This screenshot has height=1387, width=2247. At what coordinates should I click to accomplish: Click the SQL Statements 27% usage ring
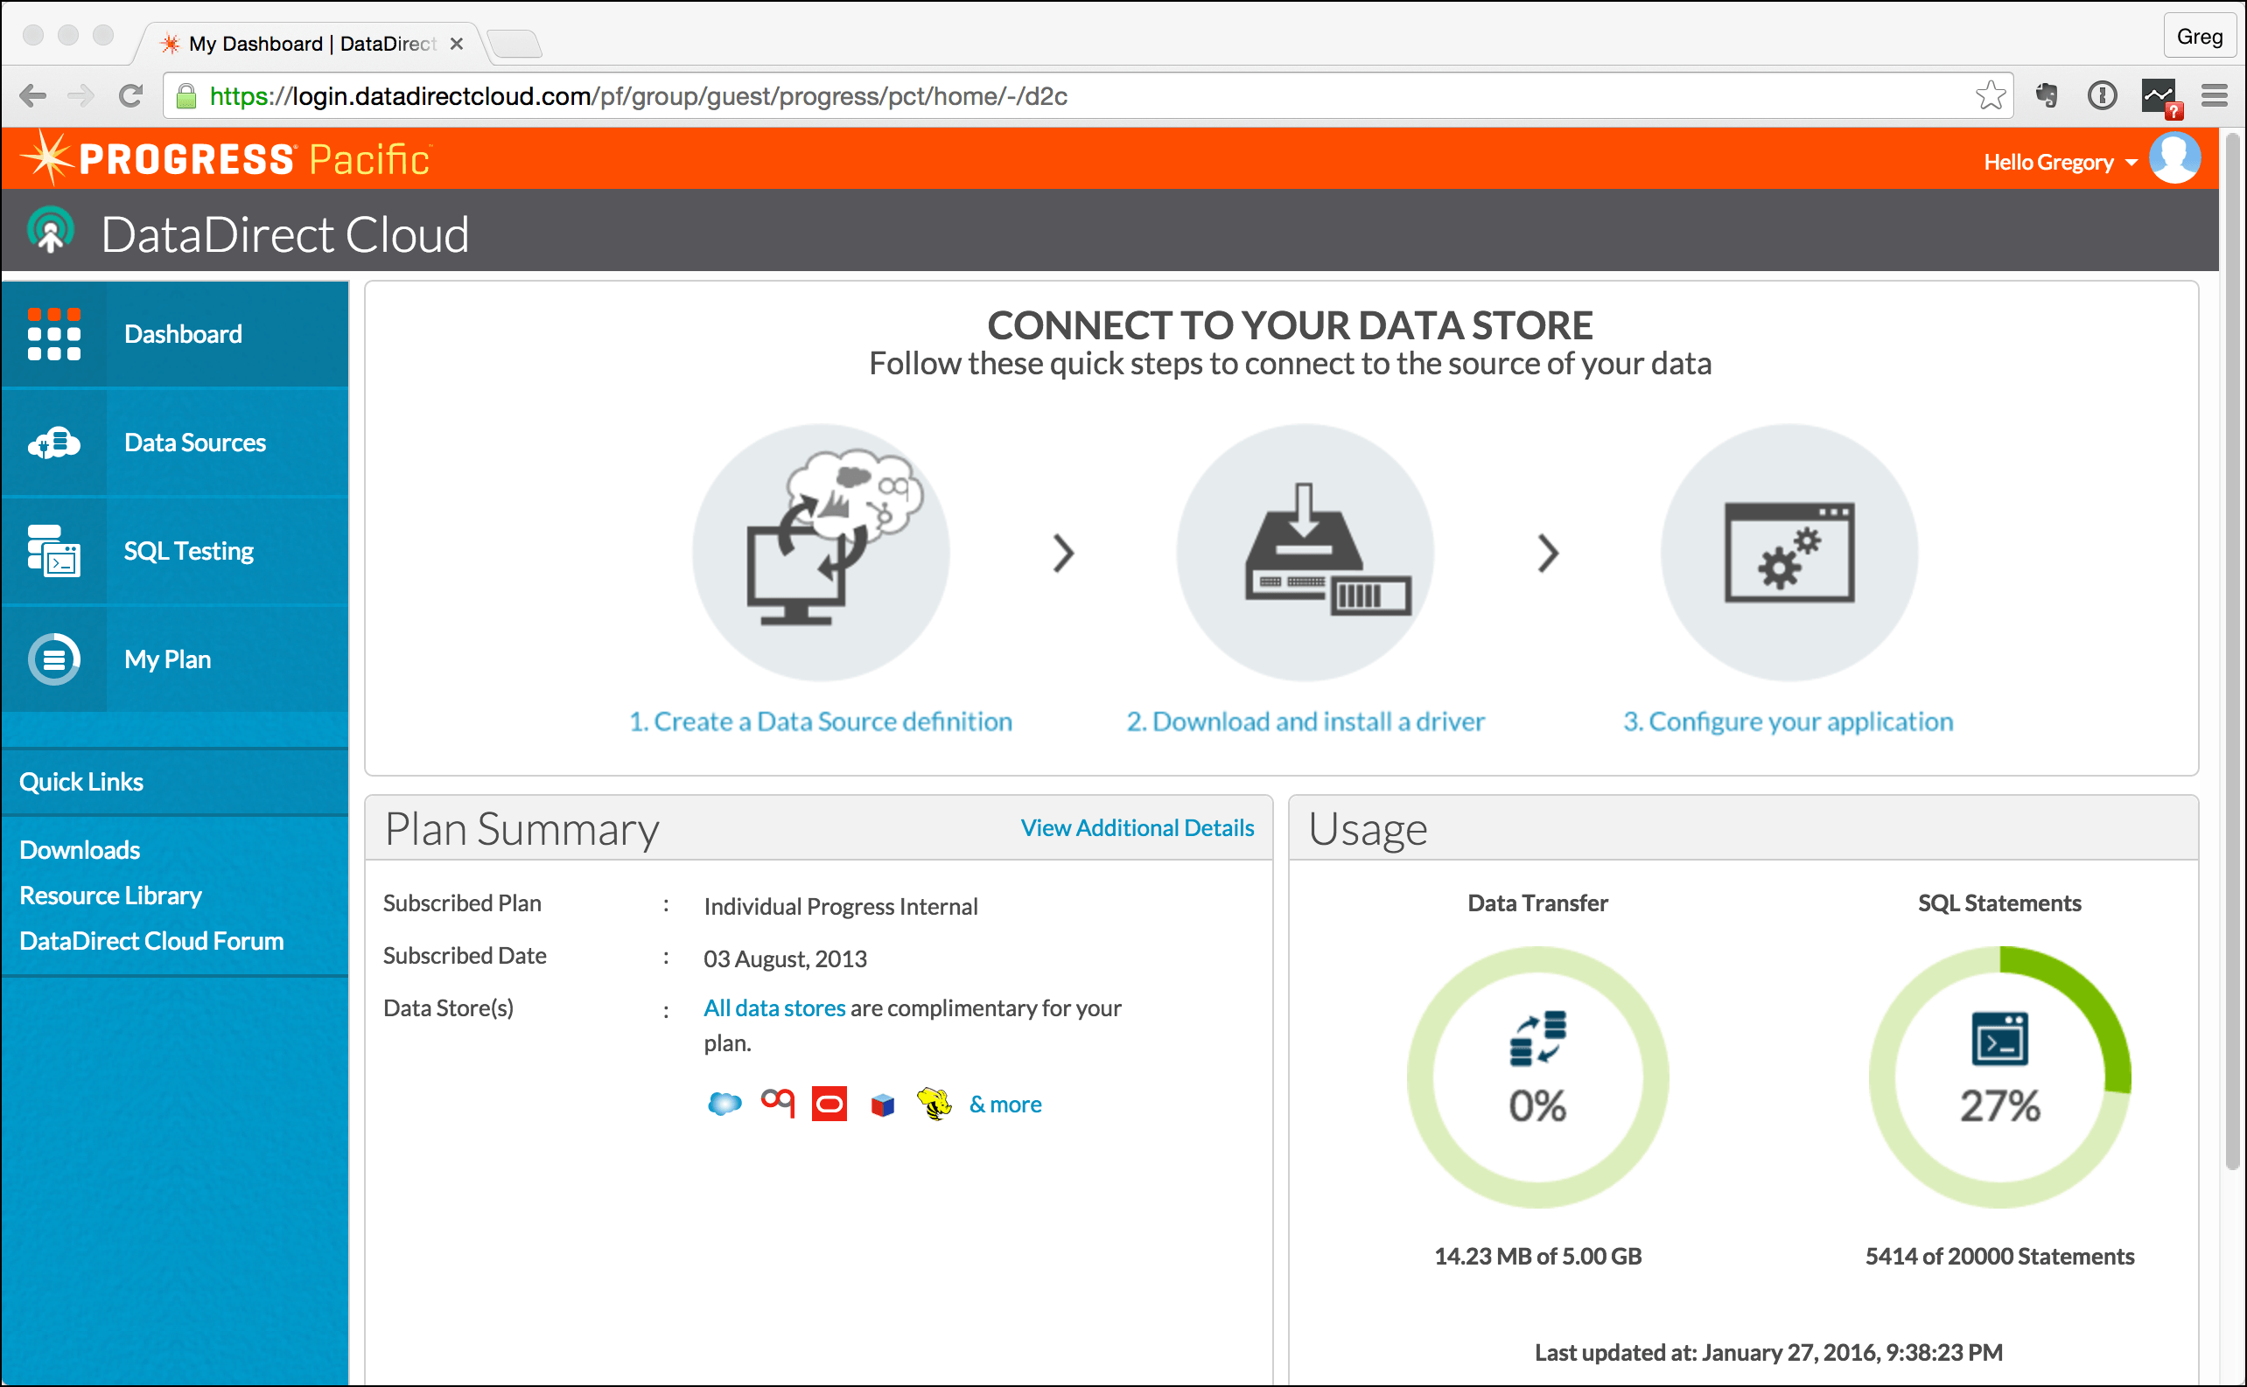(1999, 1076)
